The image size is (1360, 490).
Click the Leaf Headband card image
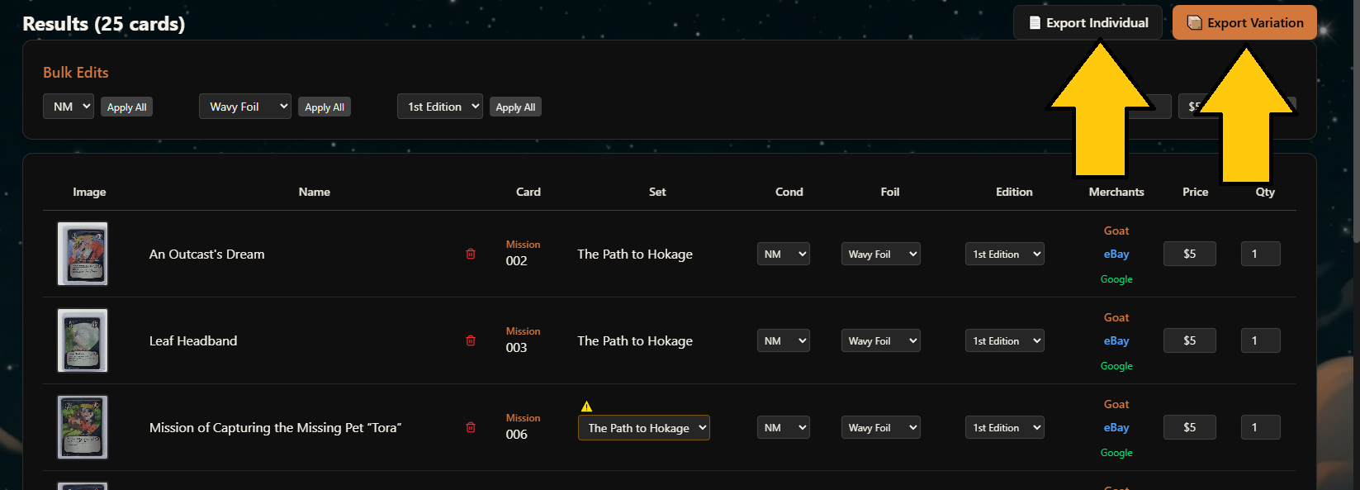tap(83, 340)
